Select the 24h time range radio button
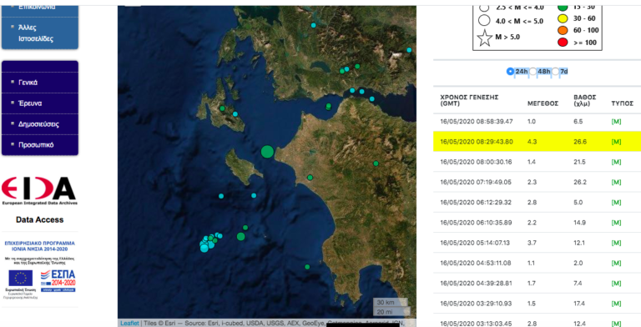Screen dimensions: 641x327 coord(510,72)
